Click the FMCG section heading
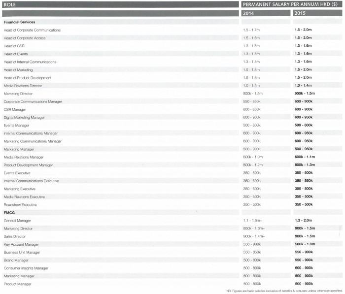The height and width of the screenshot is (294, 345). tap(9, 213)
